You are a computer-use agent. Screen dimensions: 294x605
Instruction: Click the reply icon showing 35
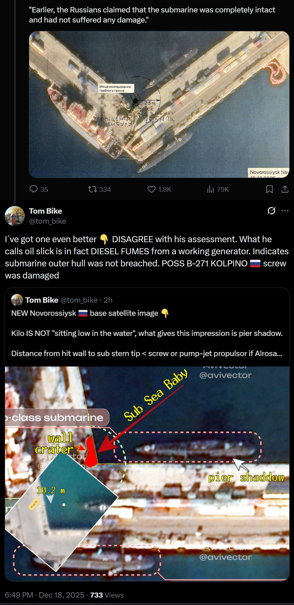click(x=34, y=189)
